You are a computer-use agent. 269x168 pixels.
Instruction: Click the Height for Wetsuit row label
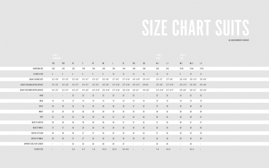(x=36, y=79)
